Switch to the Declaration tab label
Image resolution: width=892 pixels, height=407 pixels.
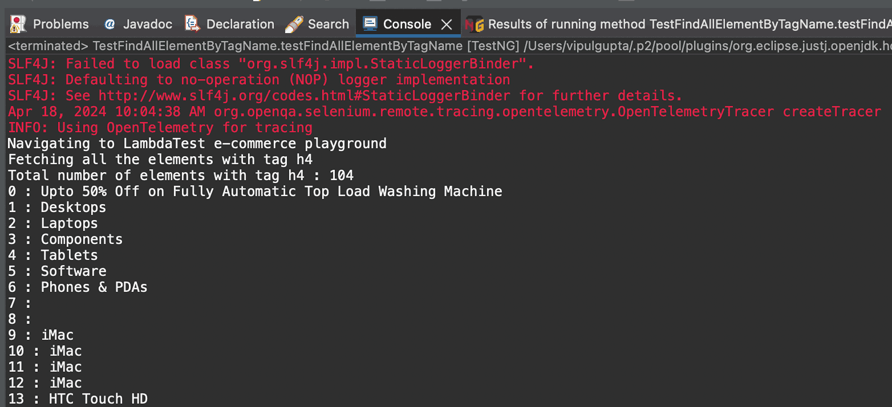pos(240,25)
